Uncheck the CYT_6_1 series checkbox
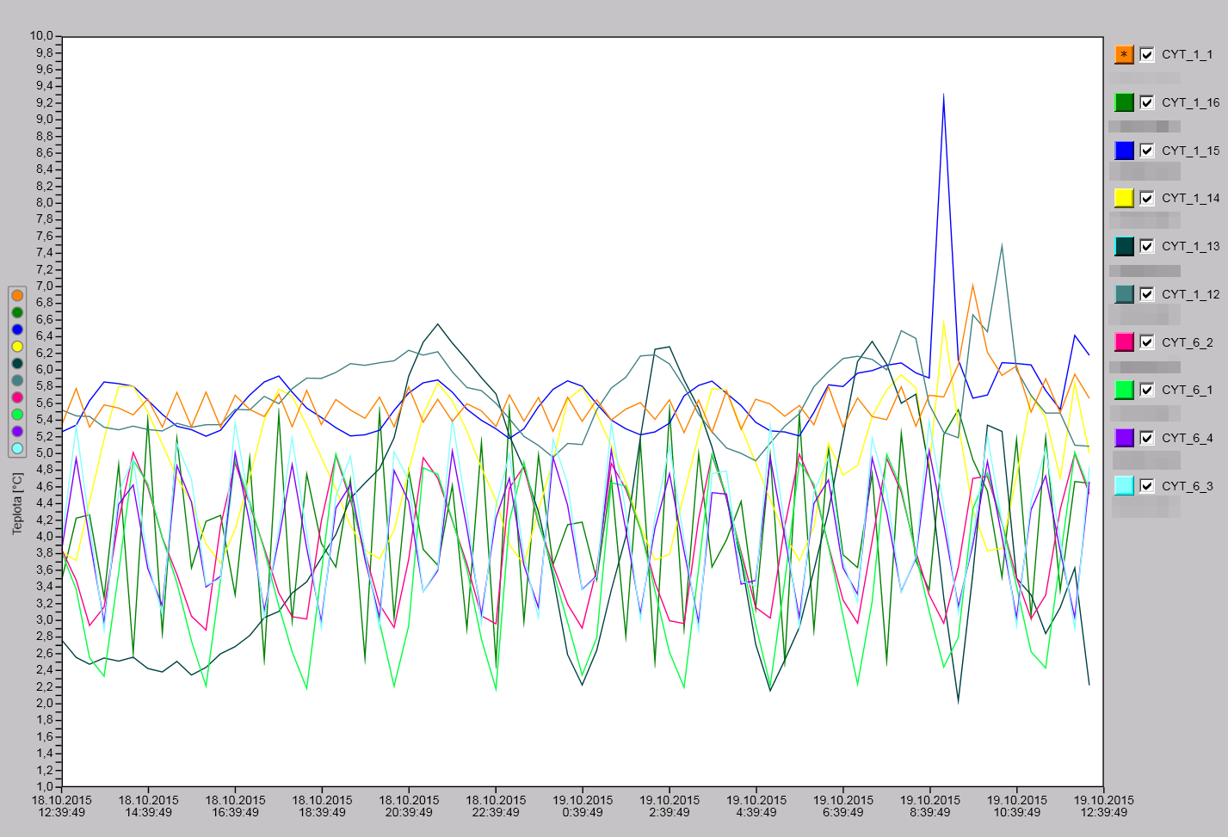Viewport: 1228px width, 837px height. (1147, 390)
